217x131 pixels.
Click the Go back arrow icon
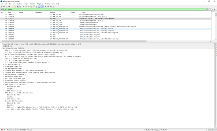[26, 6]
